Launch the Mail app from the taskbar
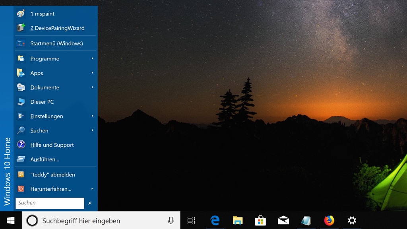Viewport: 407px width, 229px height. point(283,220)
